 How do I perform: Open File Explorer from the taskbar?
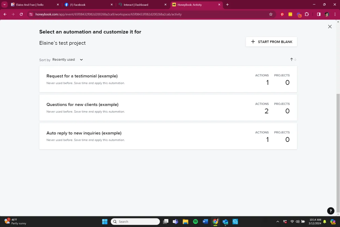[x=185, y=222]
